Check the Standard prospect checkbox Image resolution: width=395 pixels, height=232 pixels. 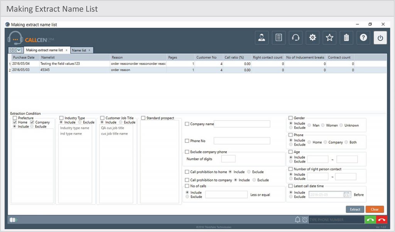pyautogui.click(x=143, y=118)
